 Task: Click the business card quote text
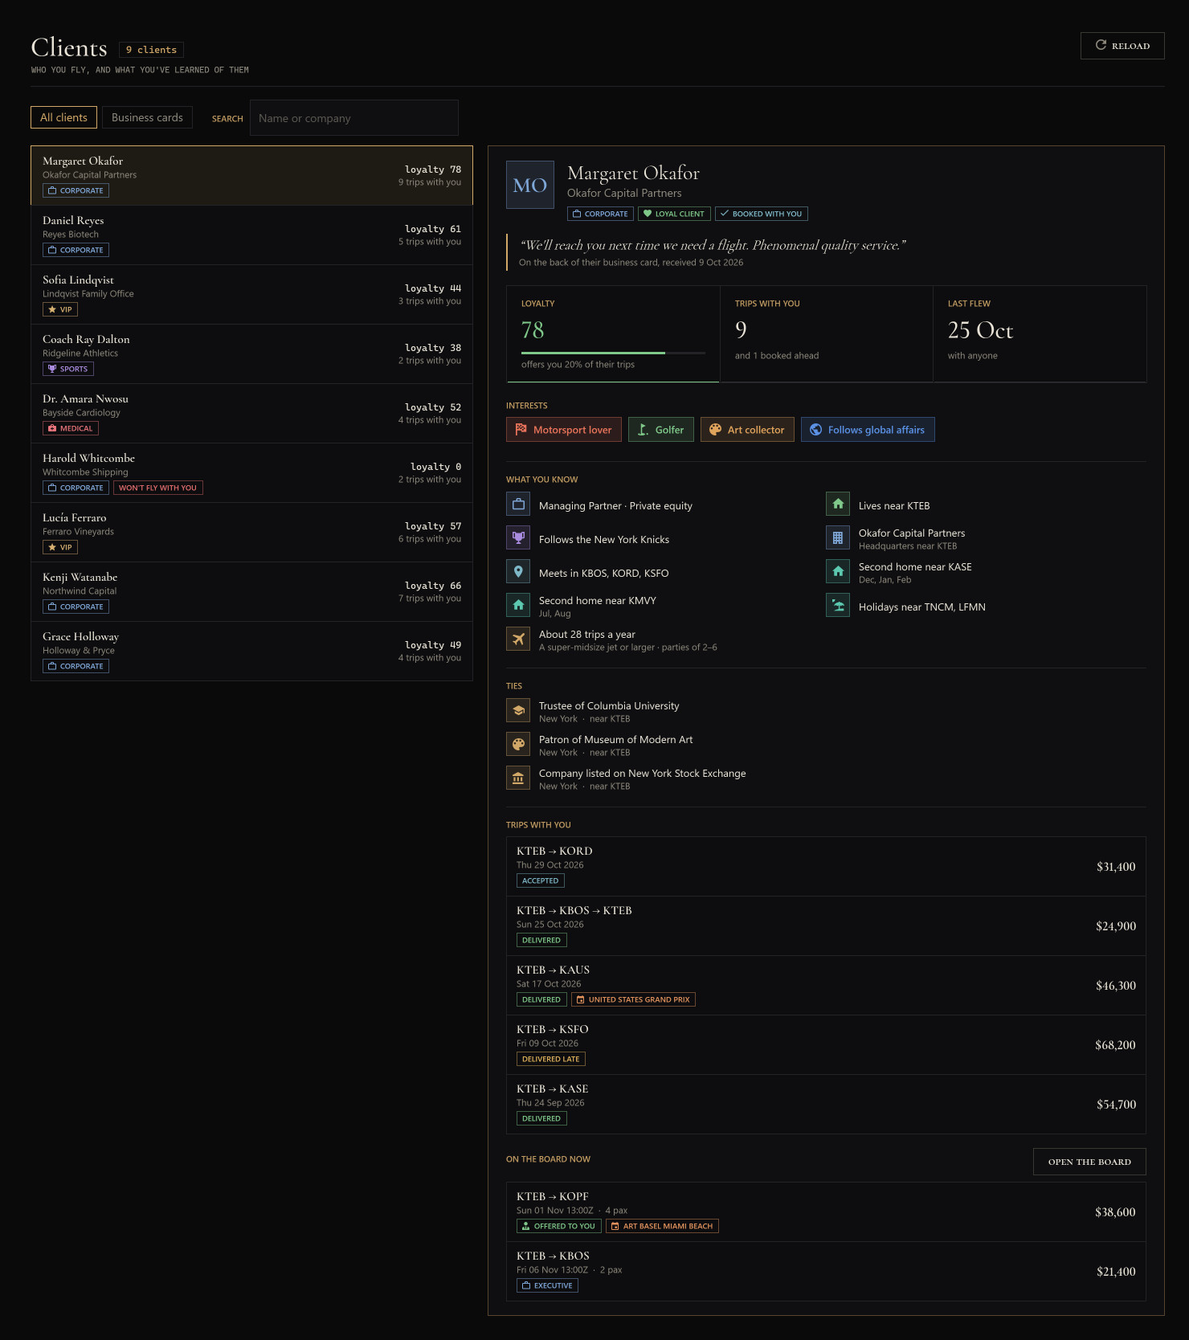(x=713, y=245)
